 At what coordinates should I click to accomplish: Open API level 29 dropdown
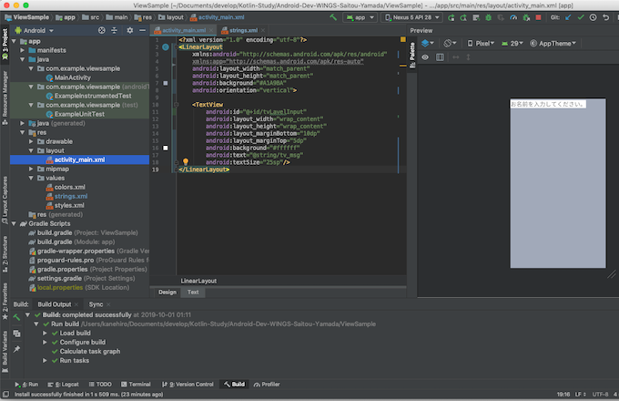click(512, 44)
